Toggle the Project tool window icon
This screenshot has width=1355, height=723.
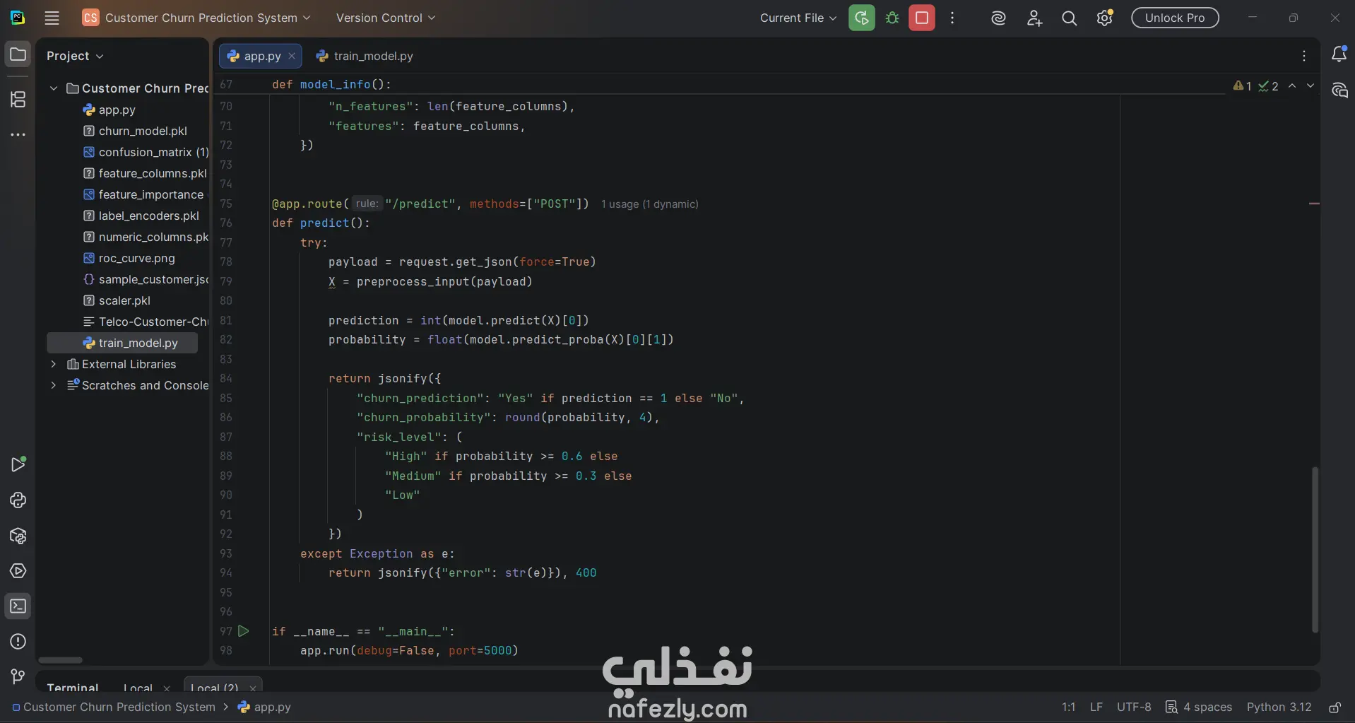coord(18,54)
